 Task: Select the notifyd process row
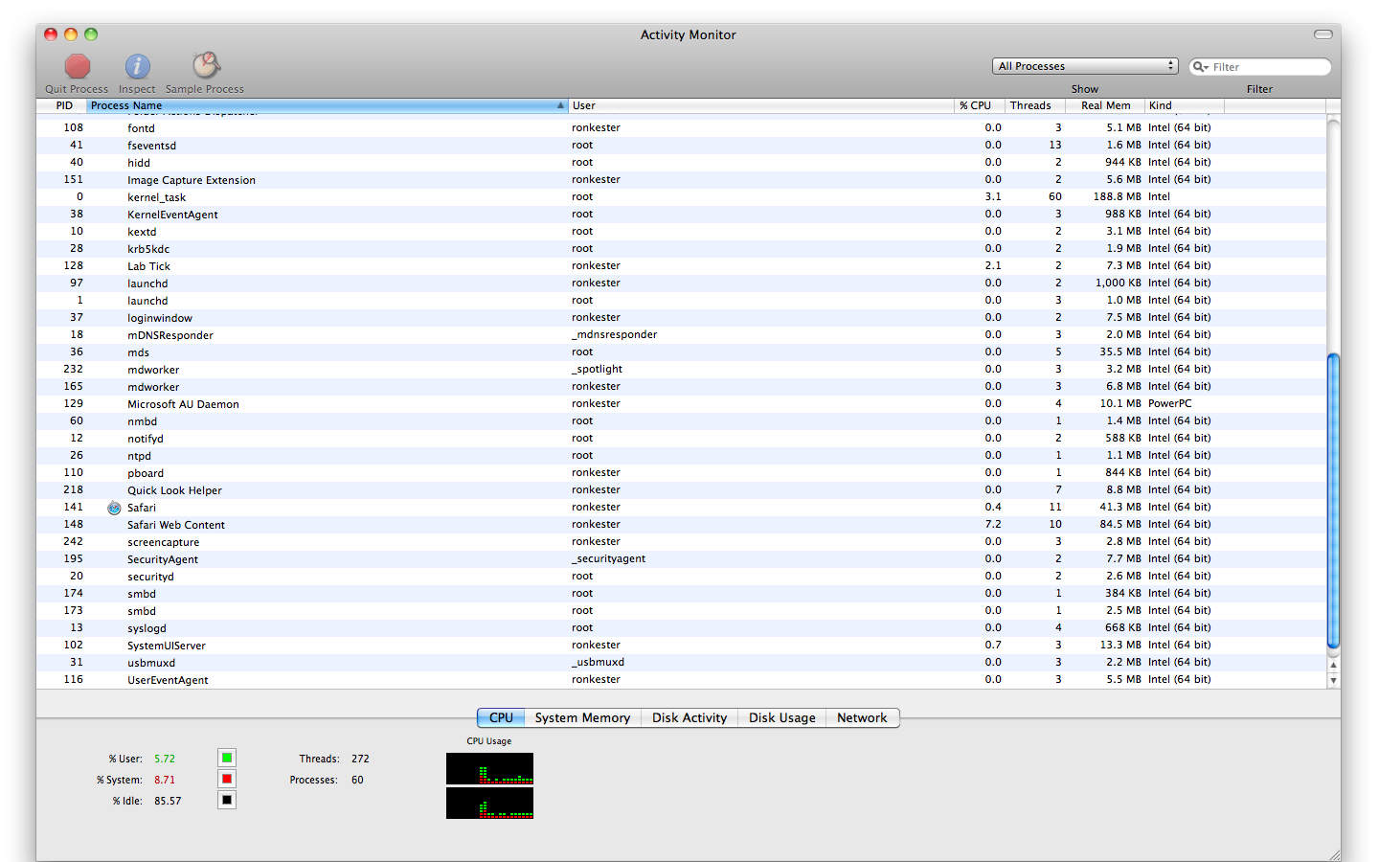click(681, 438)
